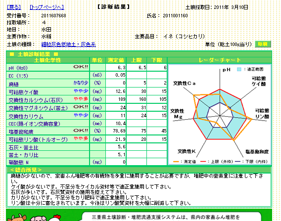The height and width of the screenshot is (221, 281).
Task: Click the 可給態ケイ酸 row label
Action: [x=23, y=92]
